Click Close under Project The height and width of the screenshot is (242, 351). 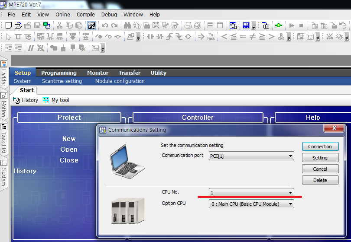[69, 160]
